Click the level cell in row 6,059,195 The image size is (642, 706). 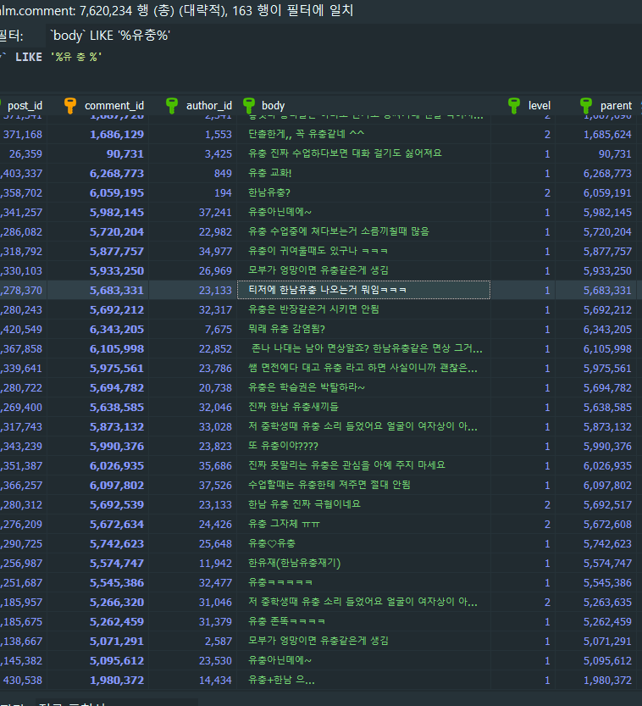547,193
